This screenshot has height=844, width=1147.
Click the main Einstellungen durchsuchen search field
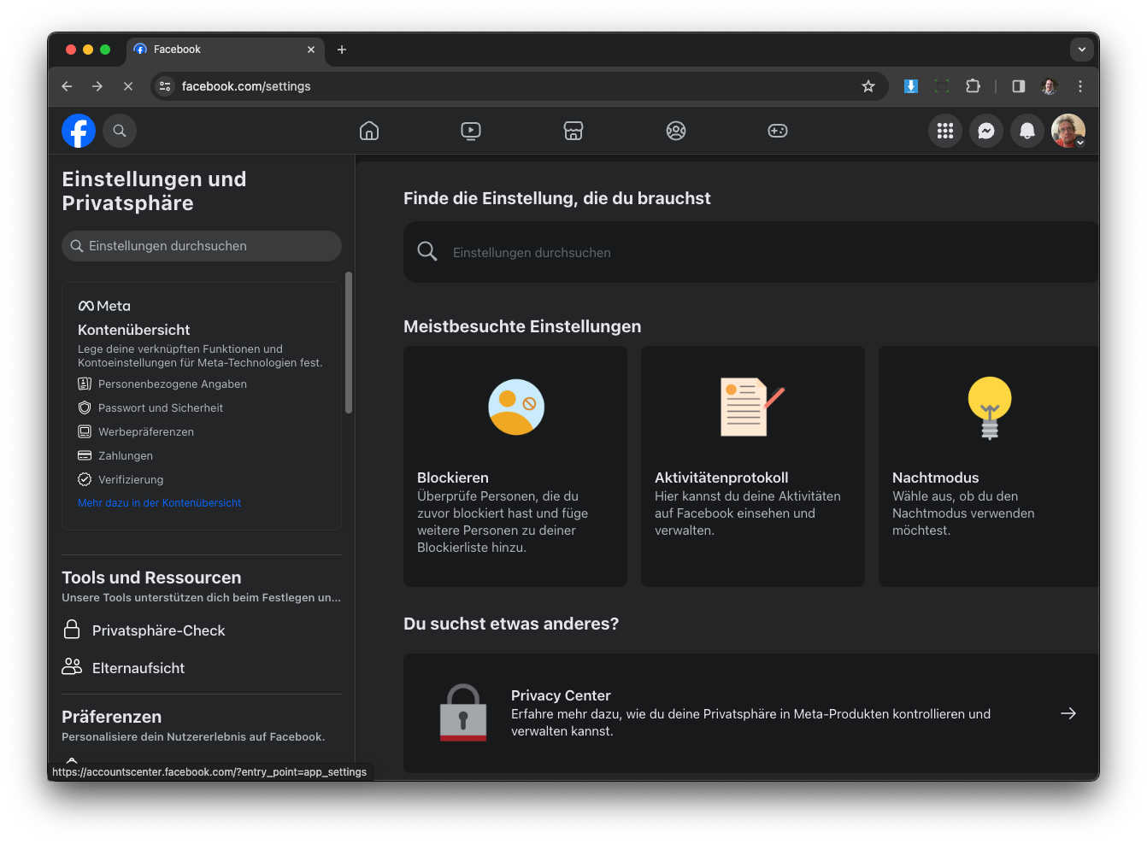click(x=752, y=253)
